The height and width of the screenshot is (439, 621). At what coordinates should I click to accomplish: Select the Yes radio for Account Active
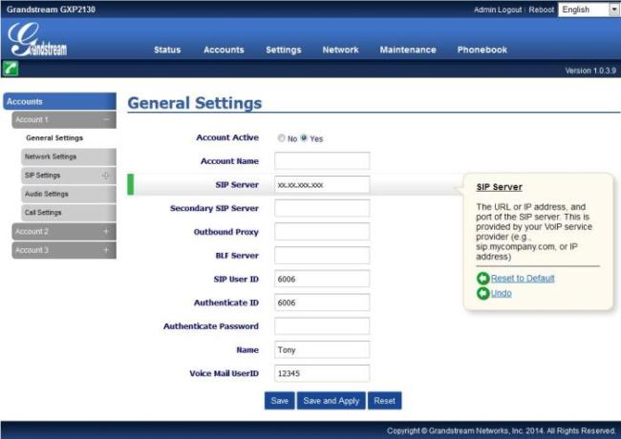[304, 138]
